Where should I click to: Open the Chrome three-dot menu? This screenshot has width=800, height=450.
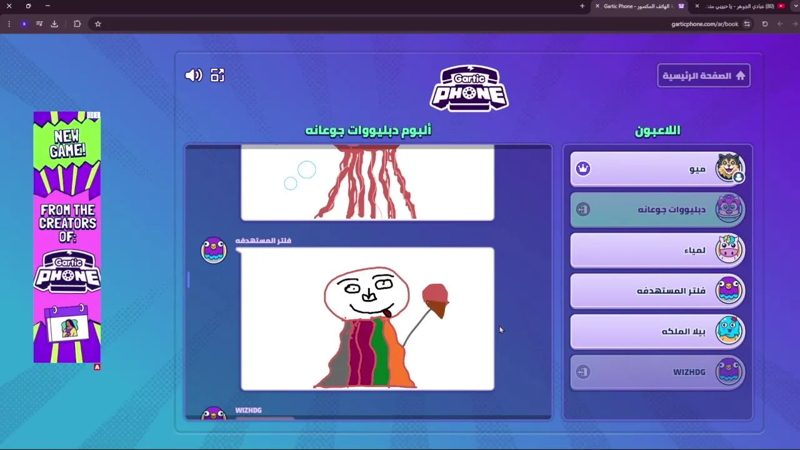[x=9, y=24]
